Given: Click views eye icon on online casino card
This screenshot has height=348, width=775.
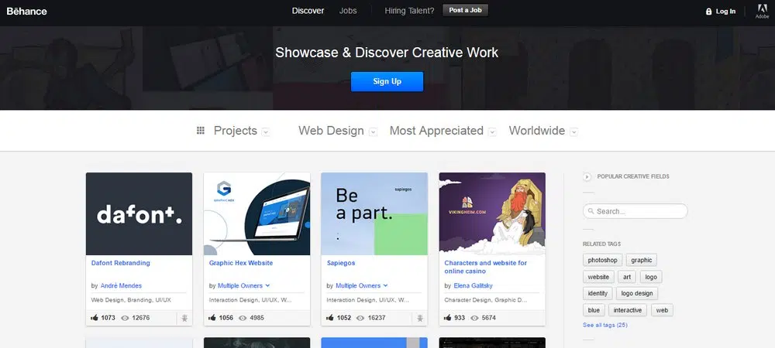Looking at the screenshot, I should (x=474, y=318).
